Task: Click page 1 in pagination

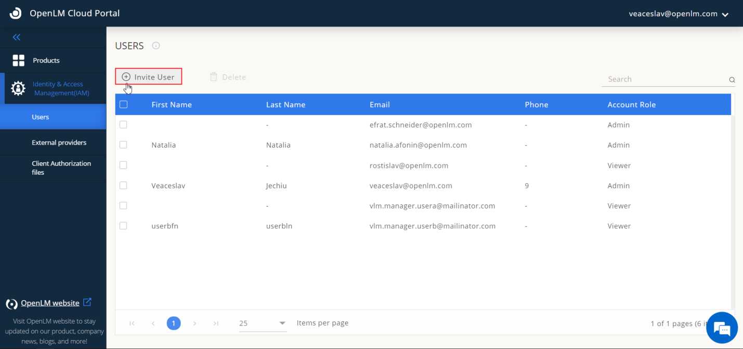Action: click(x=174, y=324)
